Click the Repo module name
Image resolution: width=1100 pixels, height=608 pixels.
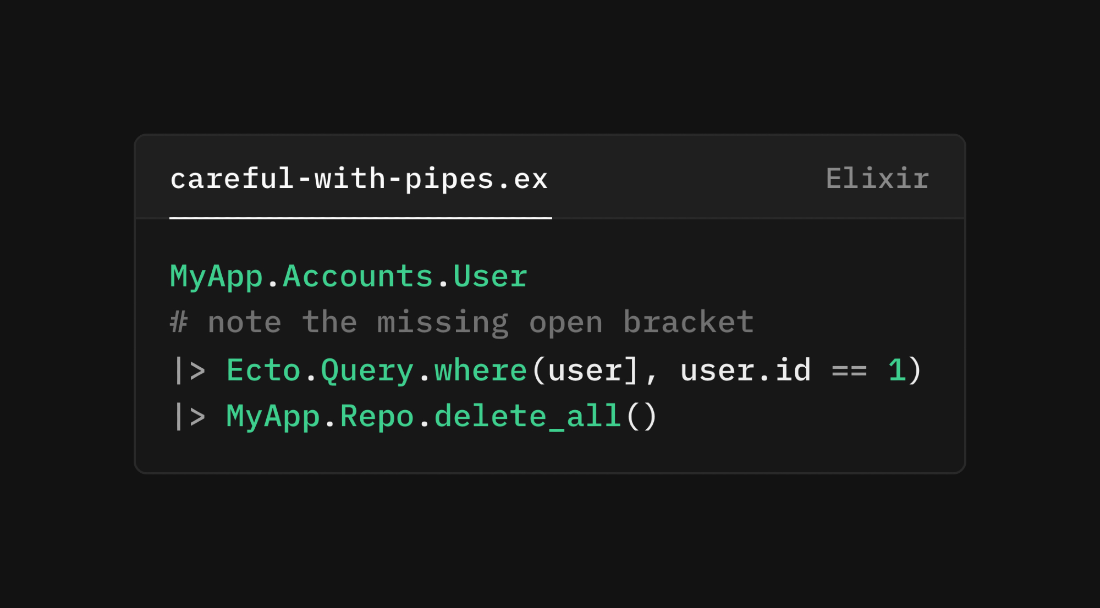[x=377, y=417]
